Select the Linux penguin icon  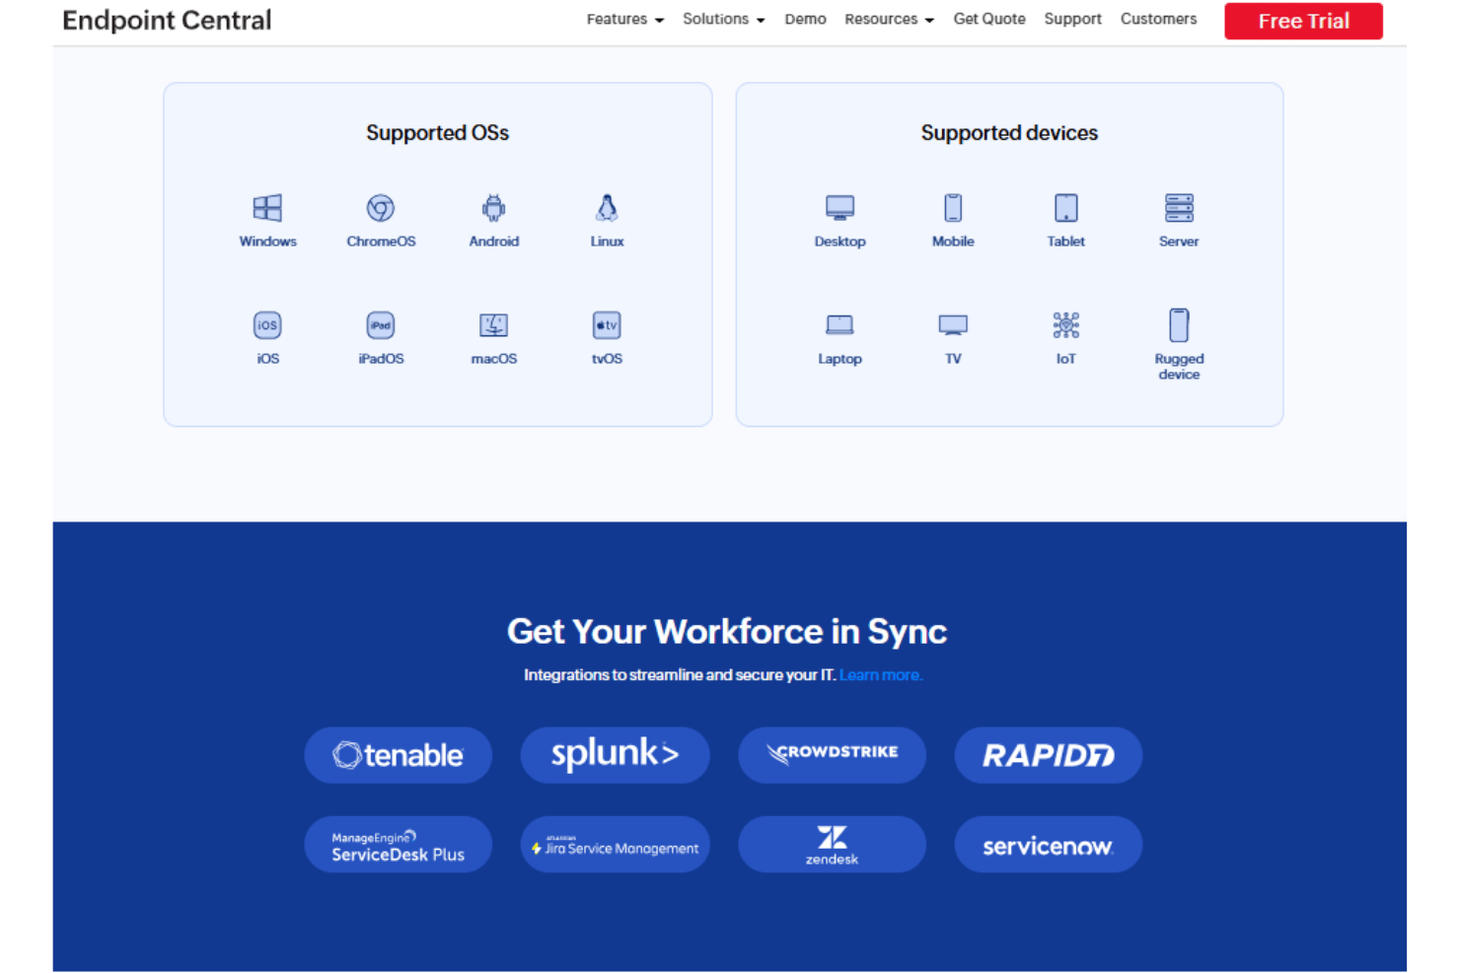tap(607, 208)
